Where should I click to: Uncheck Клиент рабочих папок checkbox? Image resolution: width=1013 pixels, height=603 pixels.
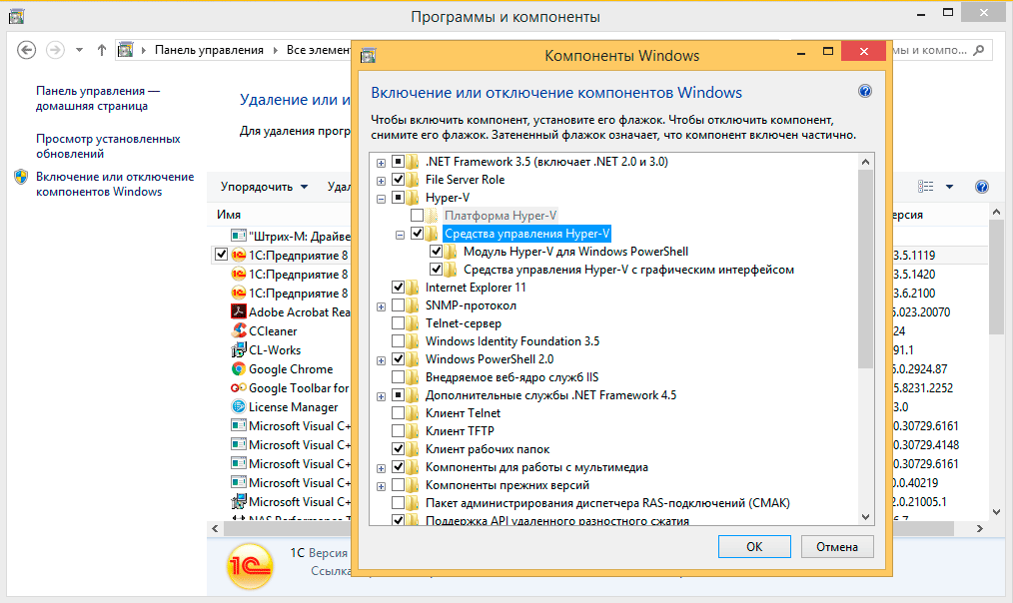(x=398, y=448)
